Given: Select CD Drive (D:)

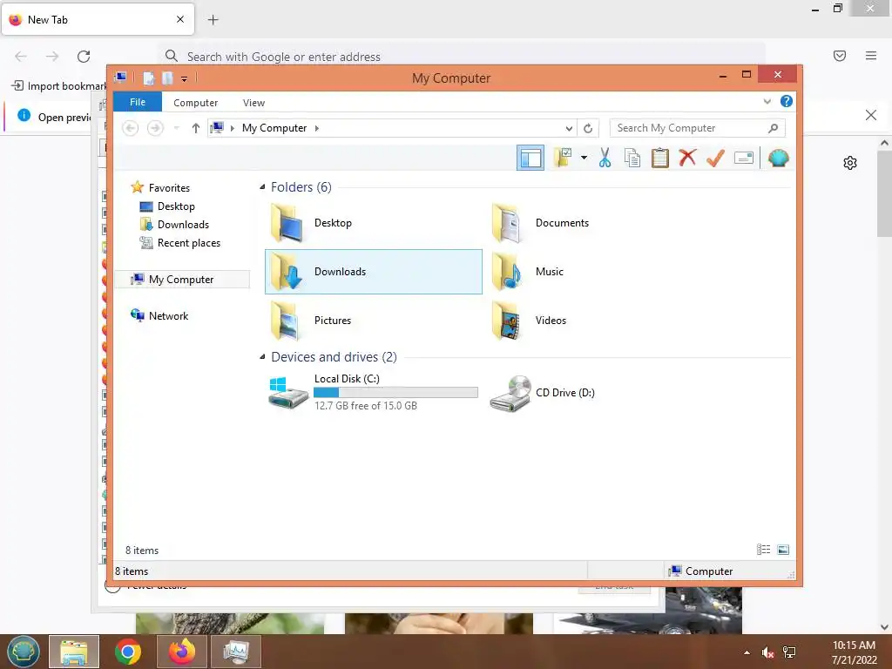Looking at the screenshot, I should pos(542,393).
